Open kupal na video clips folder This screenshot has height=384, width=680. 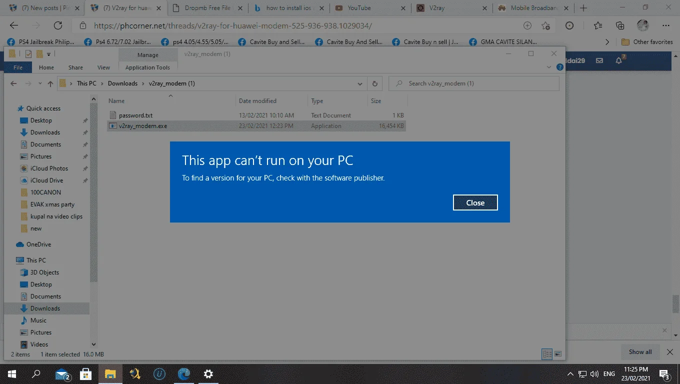tap(56, 216)
